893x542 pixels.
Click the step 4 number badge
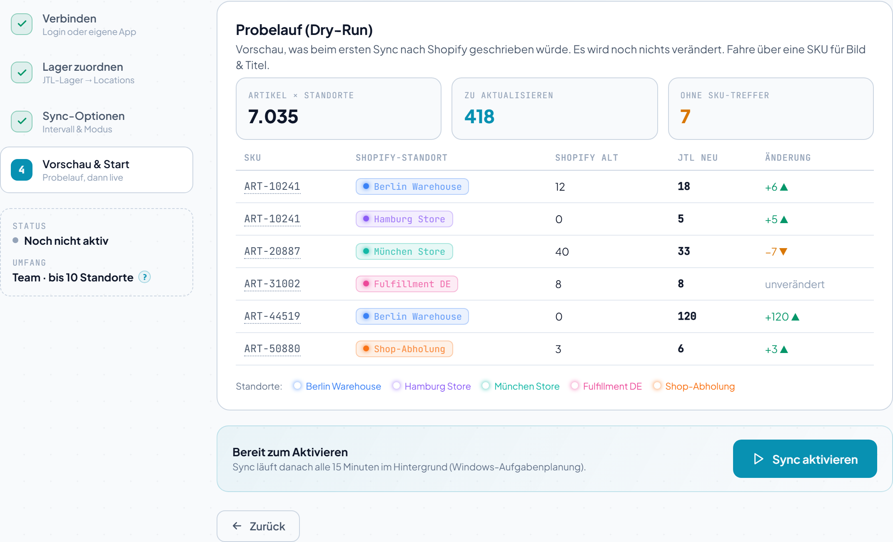(x=22, y=170)
